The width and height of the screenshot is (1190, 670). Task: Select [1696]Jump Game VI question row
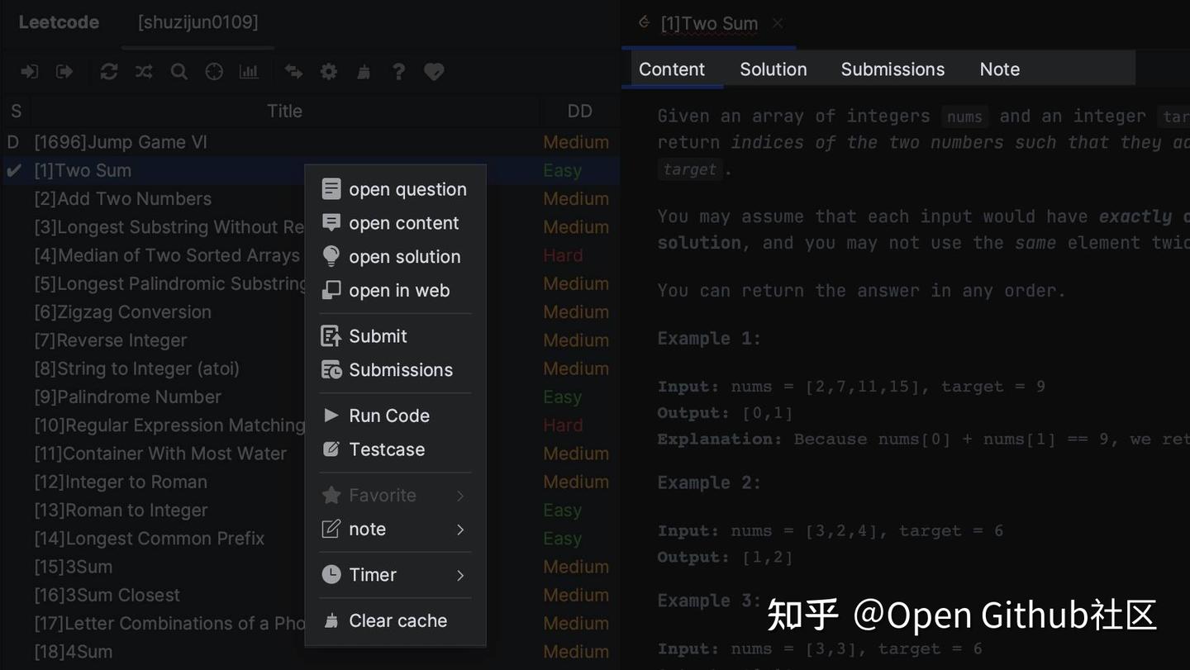[x=311, y=142]
